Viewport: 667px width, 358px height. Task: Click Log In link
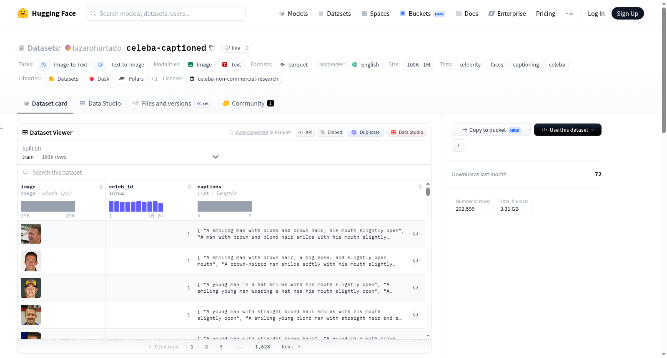pos(596,13)
